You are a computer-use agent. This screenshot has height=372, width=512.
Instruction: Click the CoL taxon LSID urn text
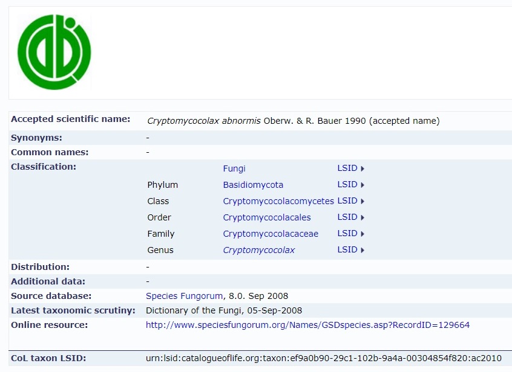pos(324,358)
